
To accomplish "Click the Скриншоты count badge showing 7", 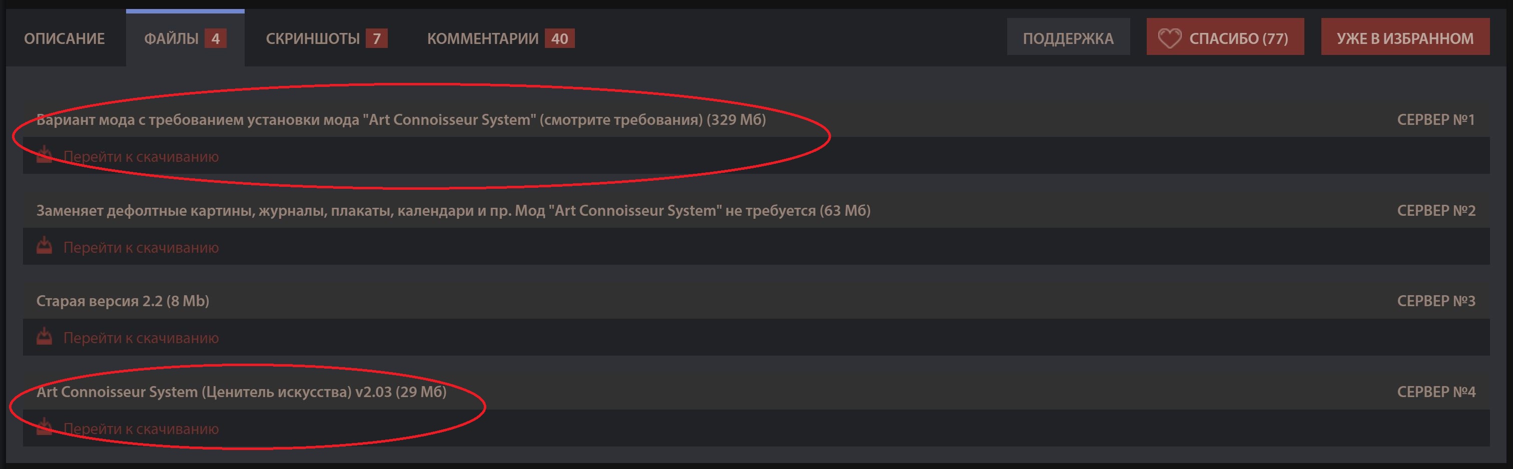I will point(376,38).
